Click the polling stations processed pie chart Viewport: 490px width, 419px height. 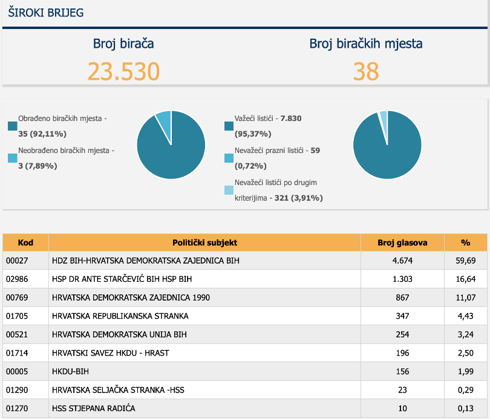click(171, 145)
